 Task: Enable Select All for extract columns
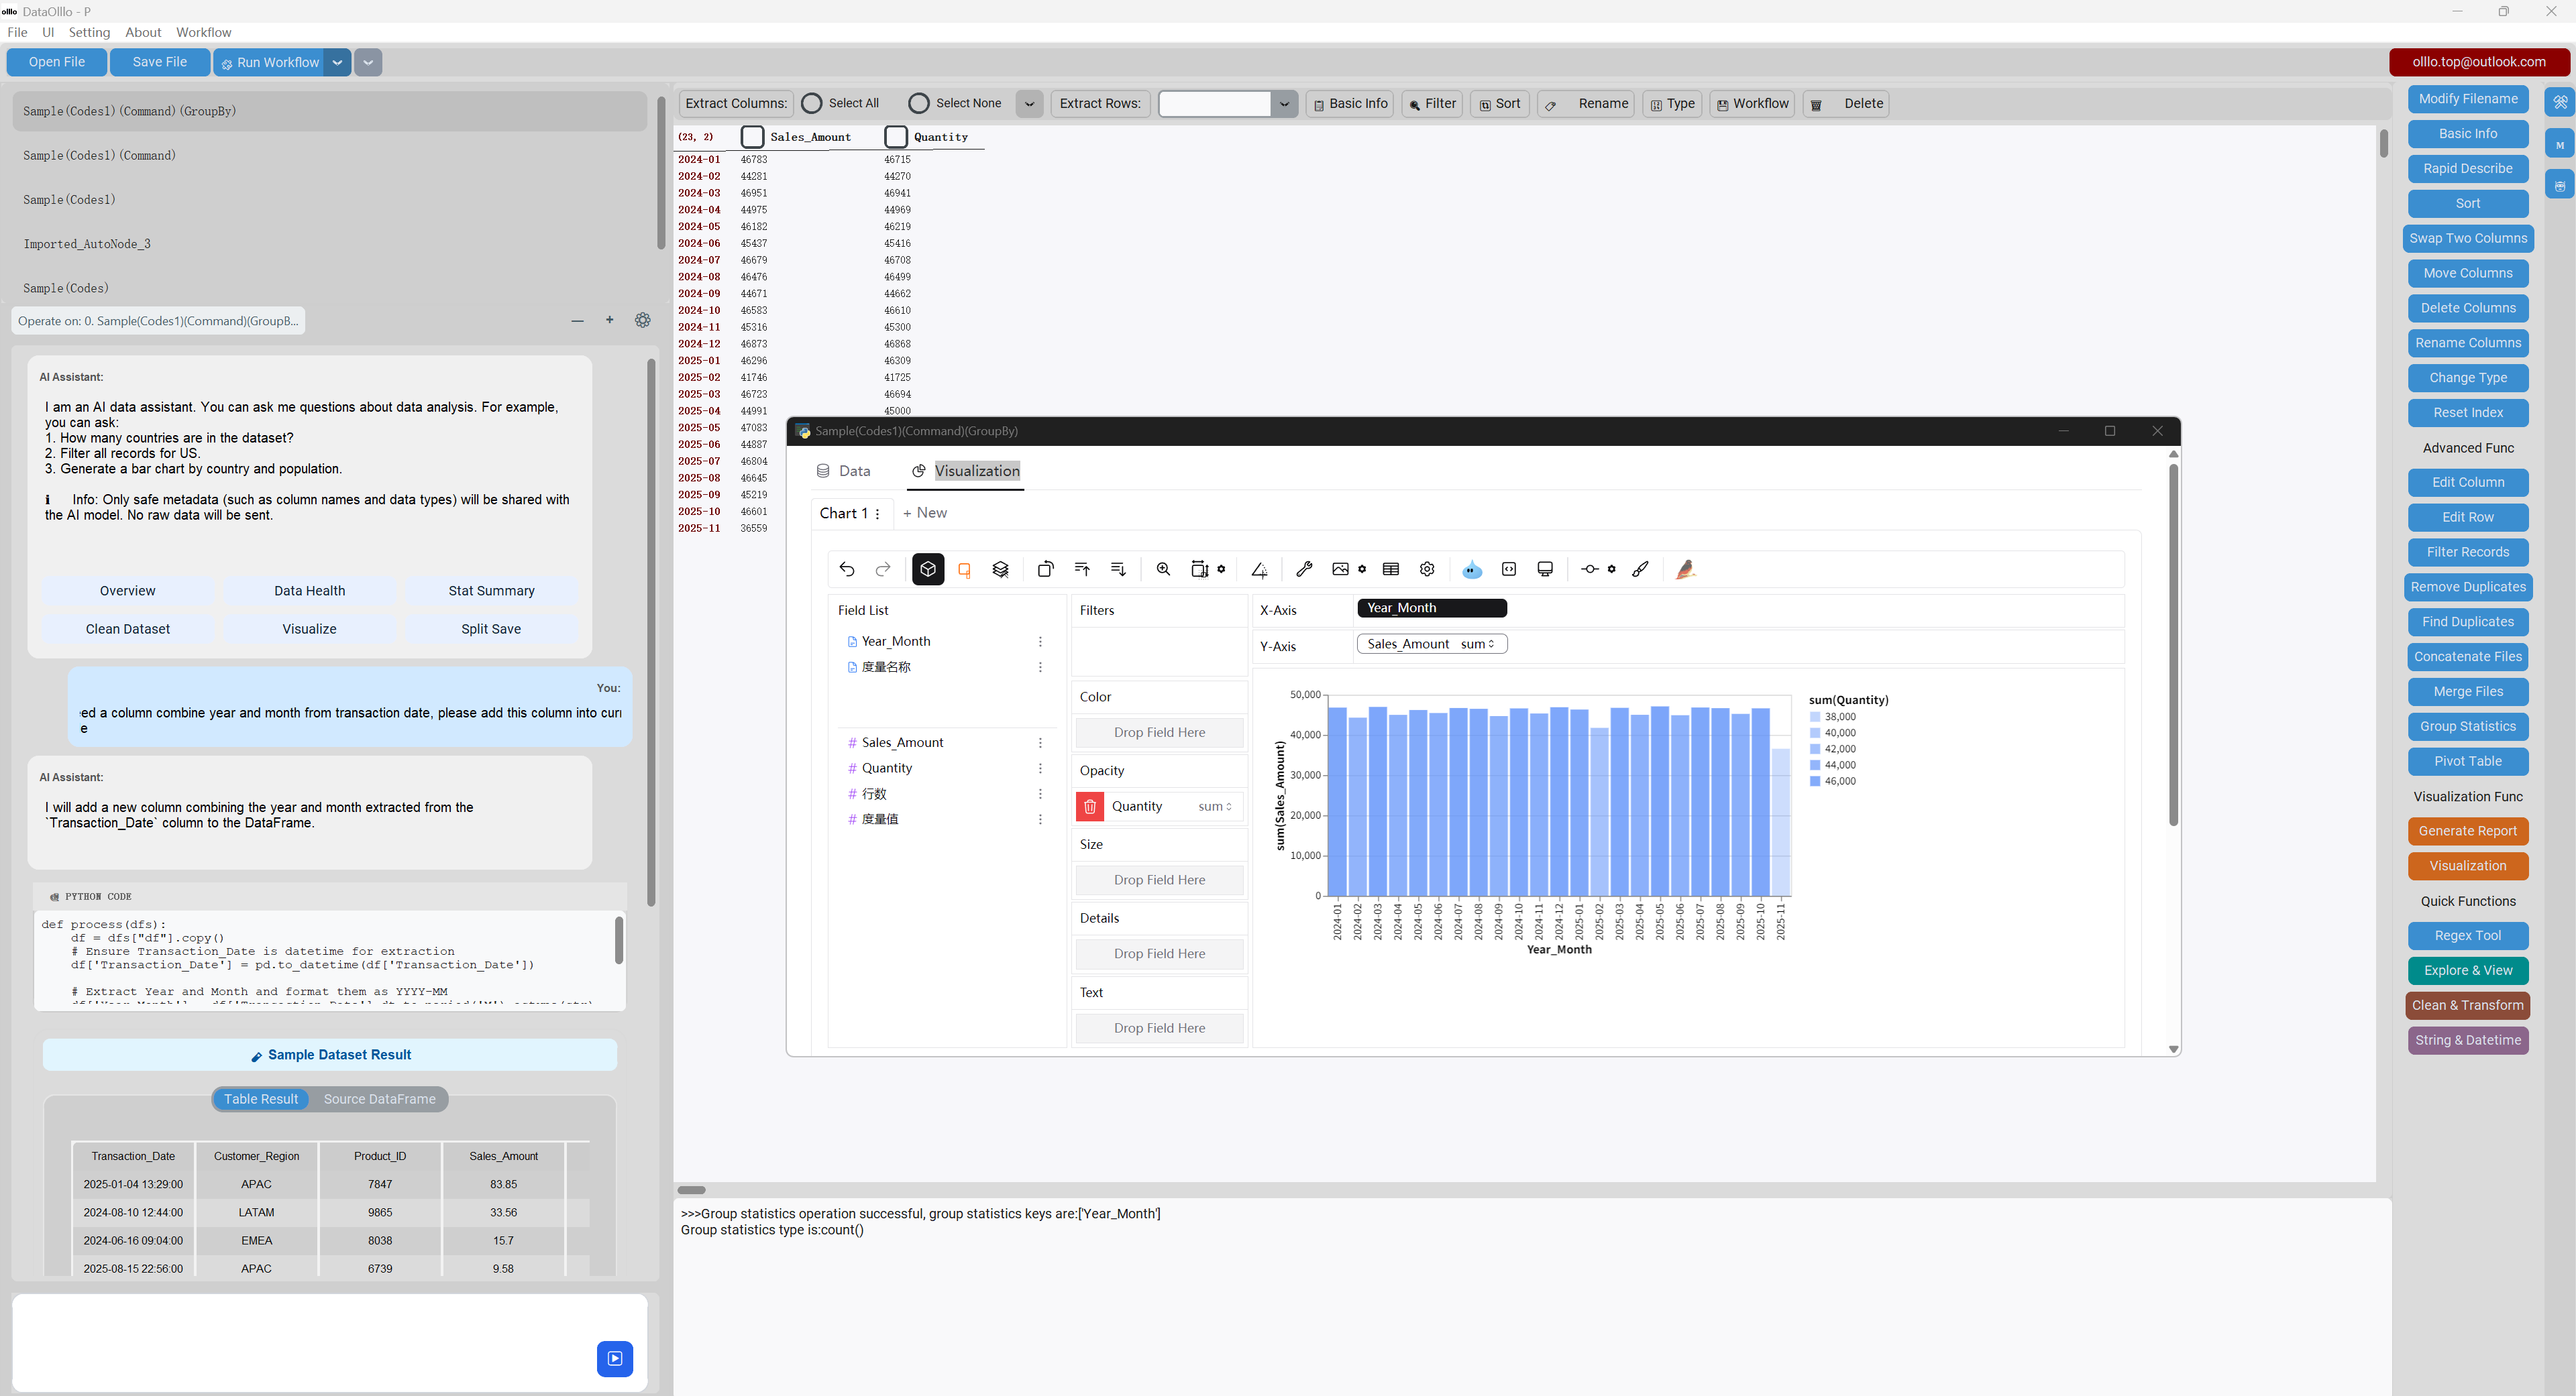click(811, 103)
